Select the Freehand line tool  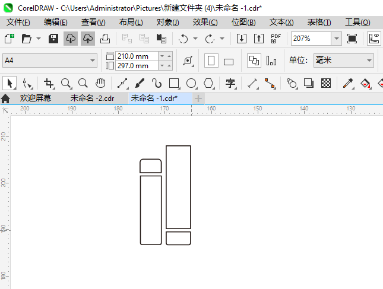122,84
